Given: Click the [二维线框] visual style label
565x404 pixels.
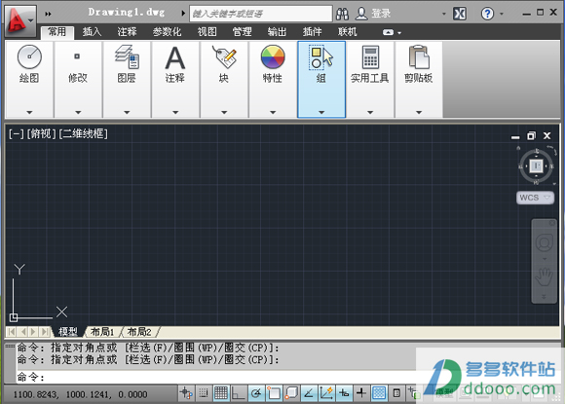Looking at the screenshot, I should [83, 133].
